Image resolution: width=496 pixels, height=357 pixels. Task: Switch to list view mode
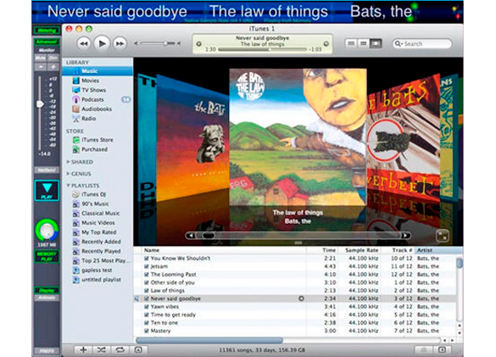(x=351, y=43)
